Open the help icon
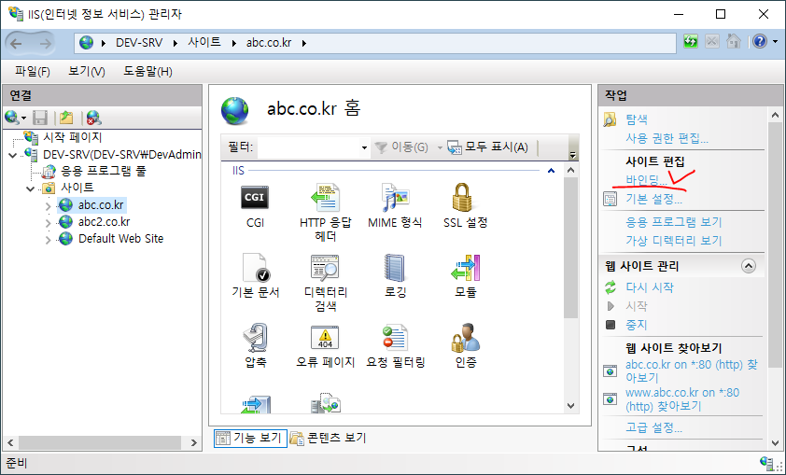Viewport: 786px width, 475px height. 760,42
